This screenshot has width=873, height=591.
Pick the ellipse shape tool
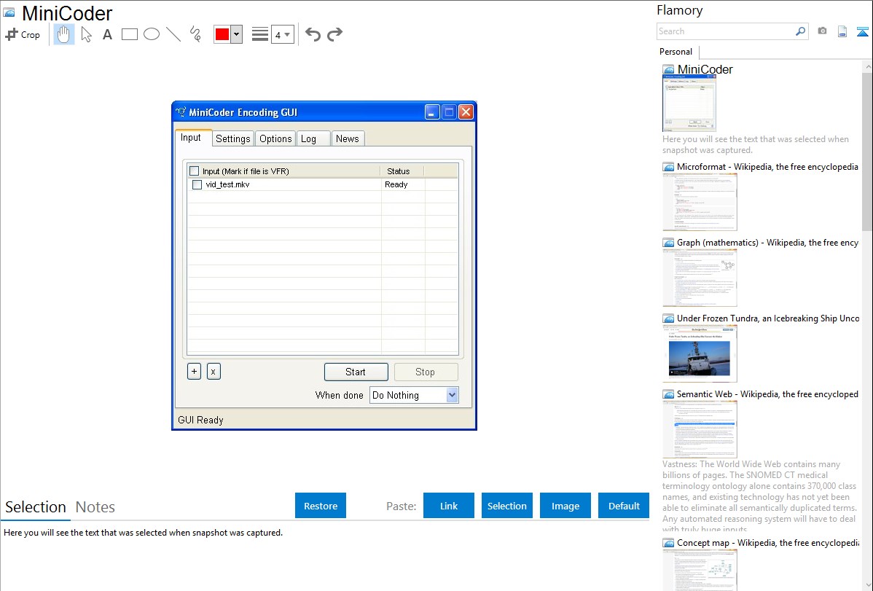tap(152, 34)
